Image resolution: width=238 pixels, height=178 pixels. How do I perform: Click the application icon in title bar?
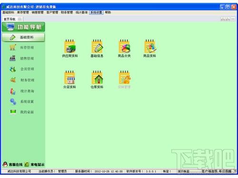[x=3, y=7]
